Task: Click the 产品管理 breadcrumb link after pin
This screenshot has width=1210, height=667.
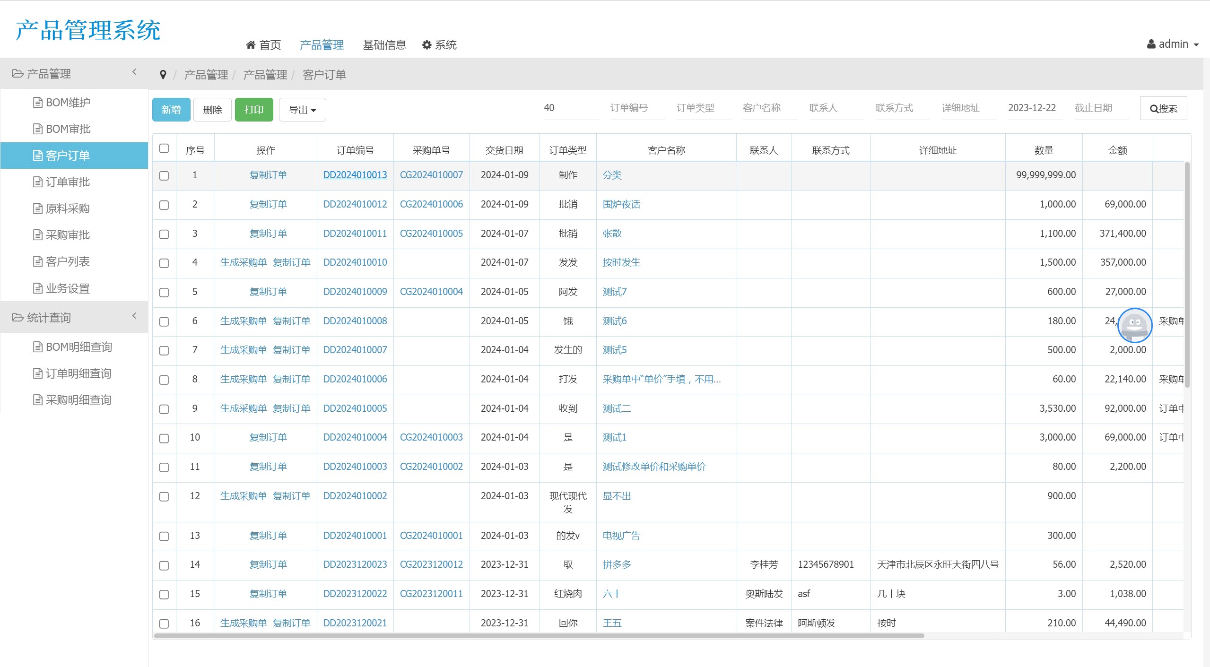Action: pos(206,75)
